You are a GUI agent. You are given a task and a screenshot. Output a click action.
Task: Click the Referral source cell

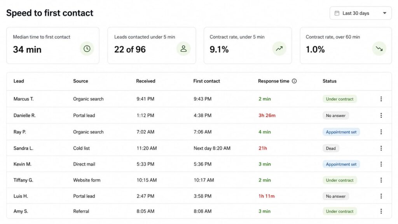click(x=81, y=211)
